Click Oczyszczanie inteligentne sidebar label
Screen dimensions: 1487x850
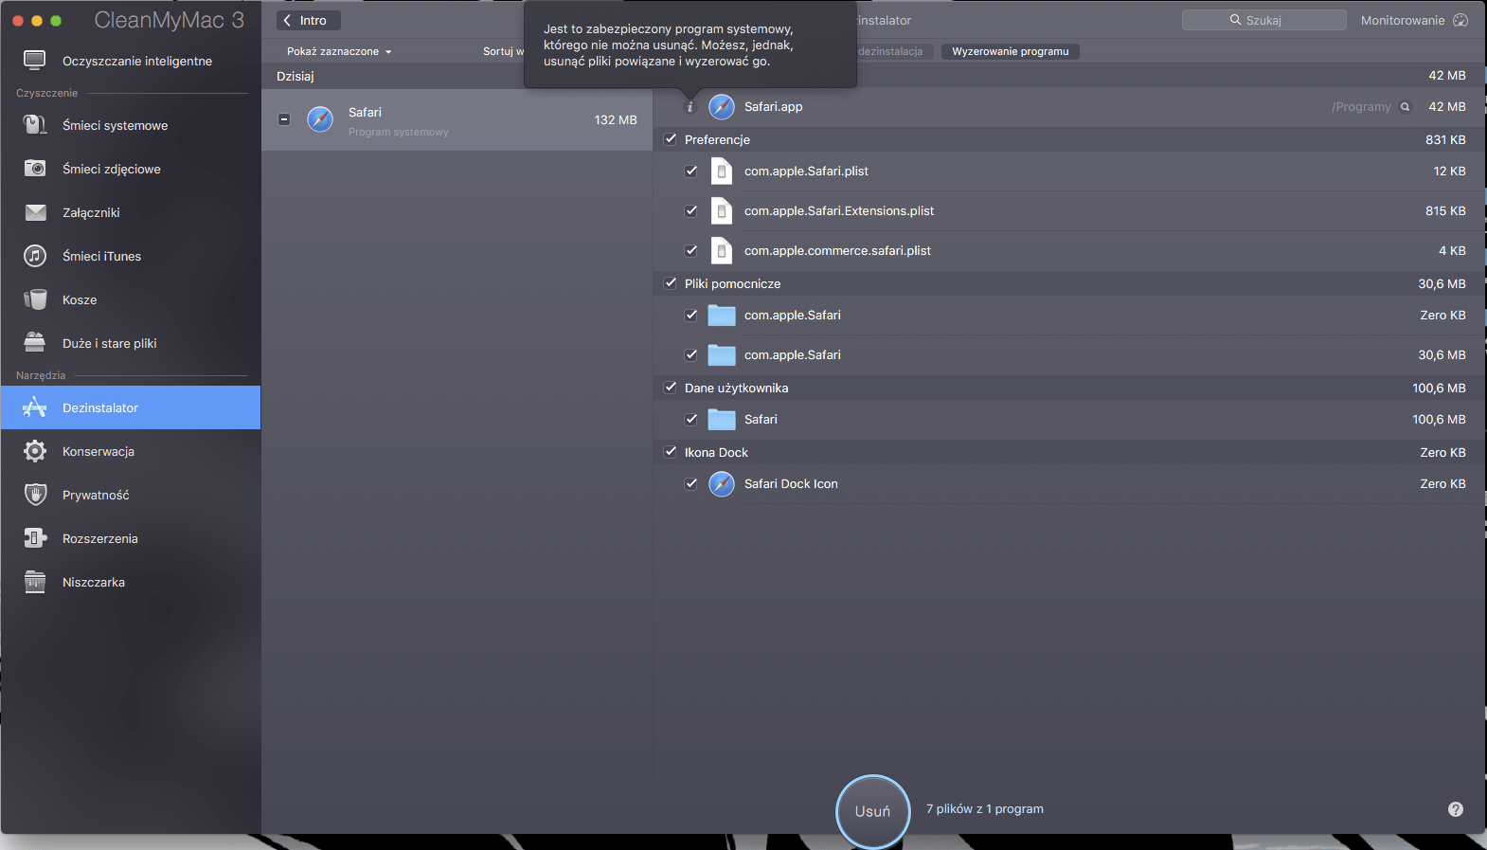coord(137,61)
